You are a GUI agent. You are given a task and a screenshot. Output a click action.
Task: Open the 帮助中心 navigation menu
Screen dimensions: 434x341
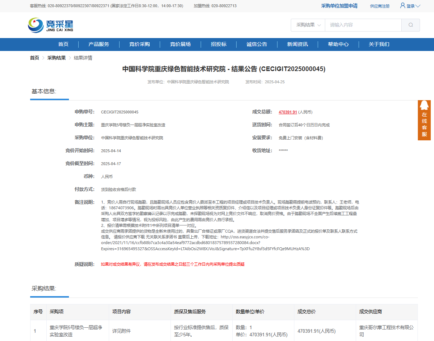click(338, 44)
